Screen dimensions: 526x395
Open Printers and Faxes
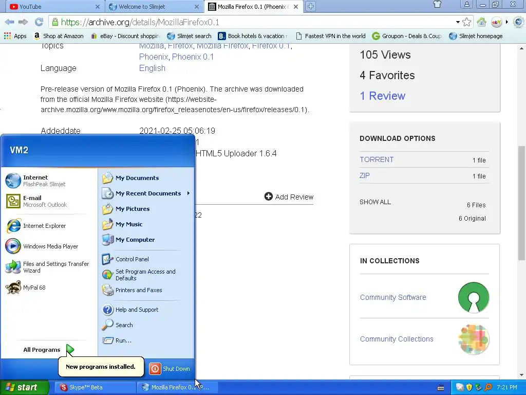[146, 290]
